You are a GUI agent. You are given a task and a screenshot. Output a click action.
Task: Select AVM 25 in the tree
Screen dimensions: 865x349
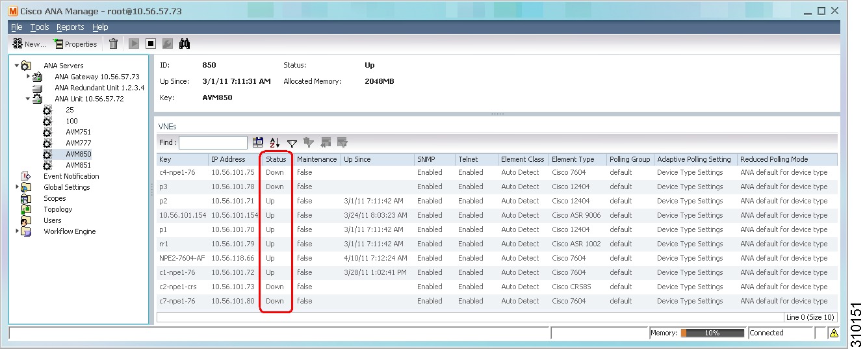tap(70, 110)
